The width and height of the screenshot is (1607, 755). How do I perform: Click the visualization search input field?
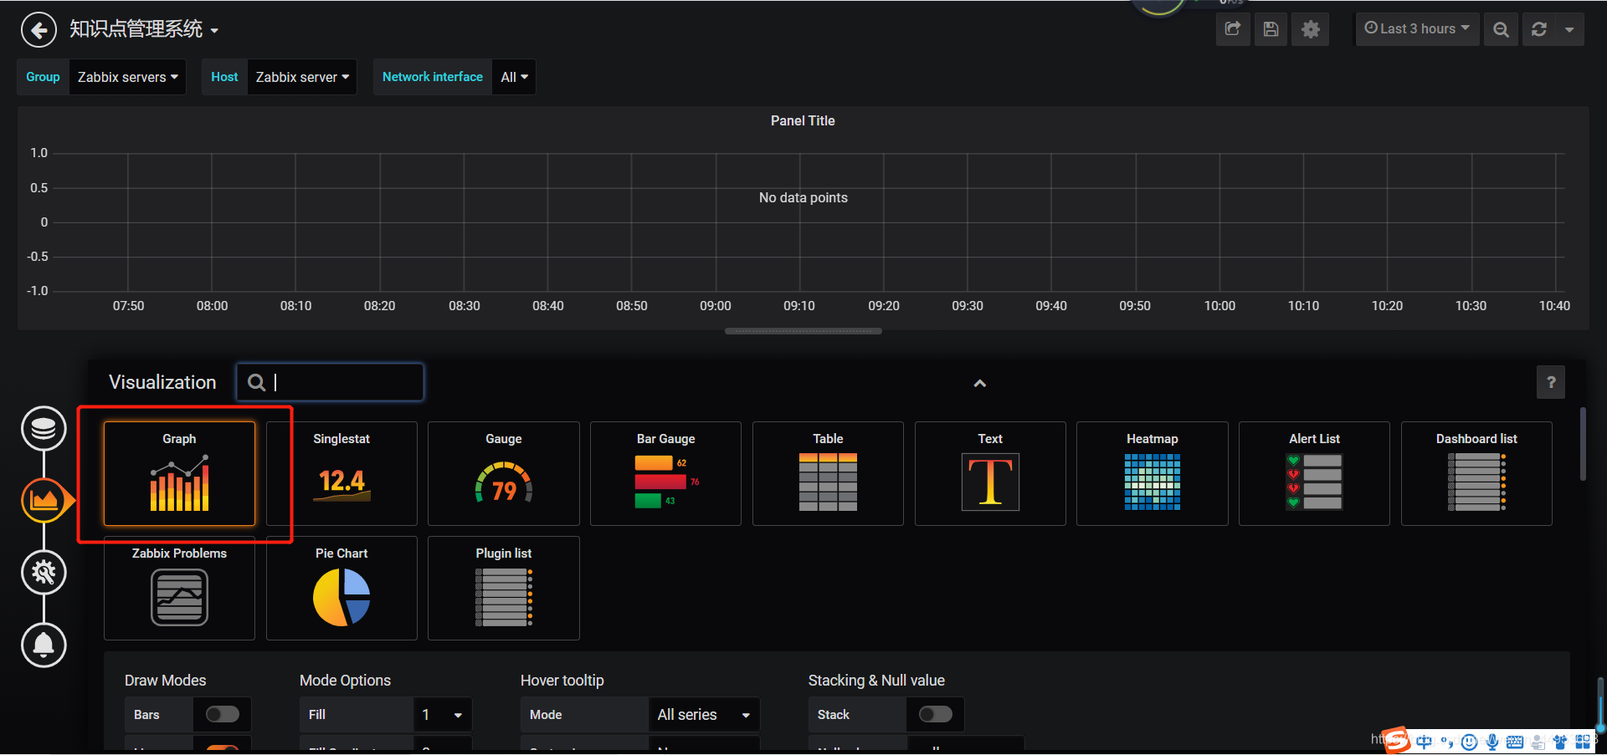point(330,382)
